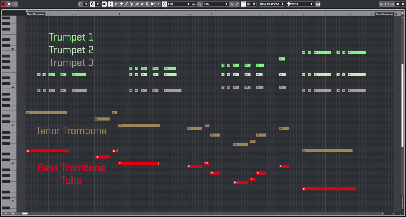Open Auto-Scroll settings dropdown arrow
This screenshot has height=217, width=406.
tap(98, 4)
